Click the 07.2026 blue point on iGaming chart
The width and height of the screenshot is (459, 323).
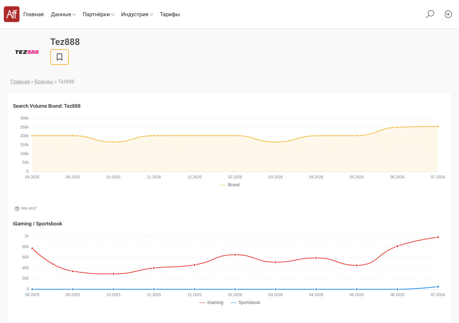[x=438, y=287]
